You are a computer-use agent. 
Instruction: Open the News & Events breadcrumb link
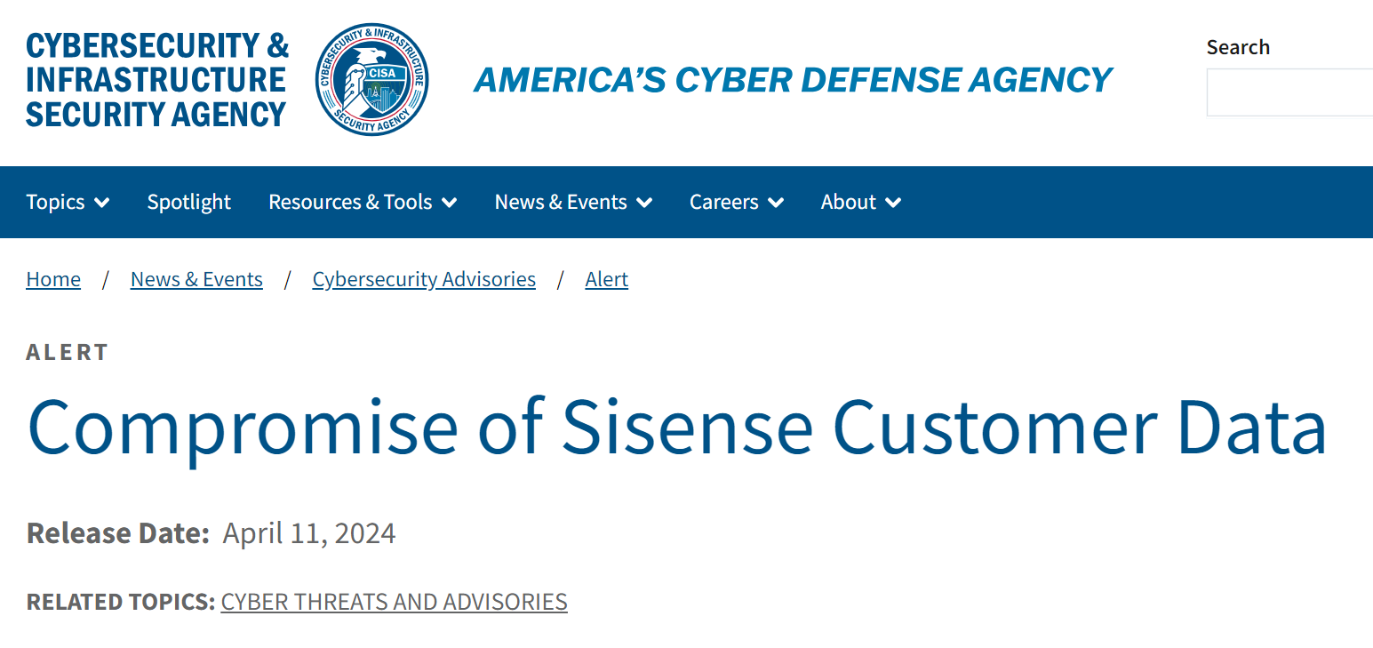click(196, 279)
